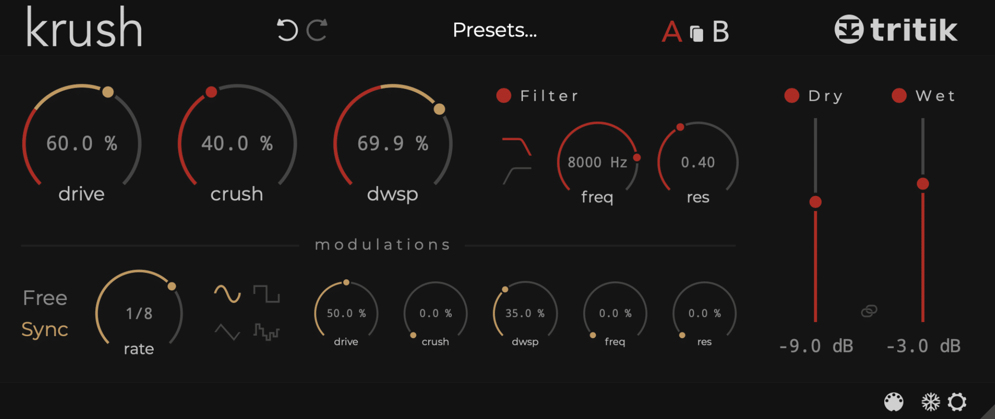The width and height of the screenshot is (995, 419).
Task: Click the window corner grip
Action: click(987, 412)
